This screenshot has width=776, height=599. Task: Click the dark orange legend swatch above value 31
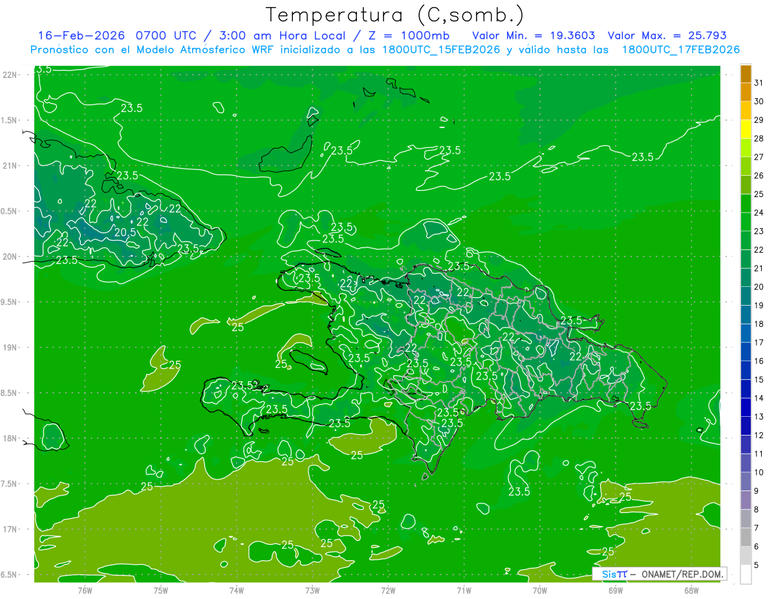746,74
